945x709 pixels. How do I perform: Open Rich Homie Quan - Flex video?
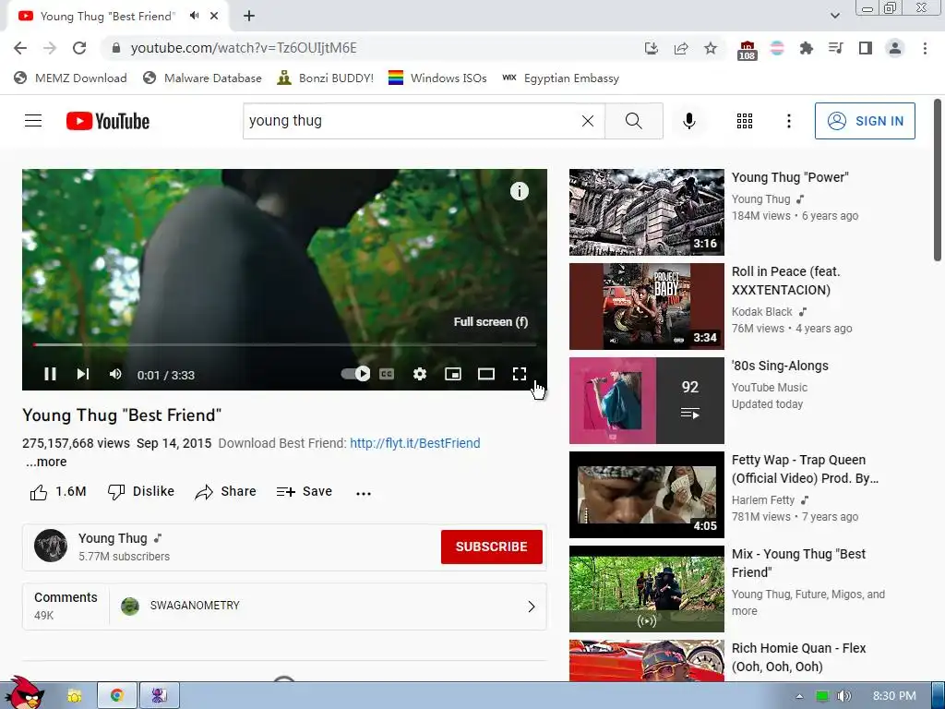(x=798, y=657)
